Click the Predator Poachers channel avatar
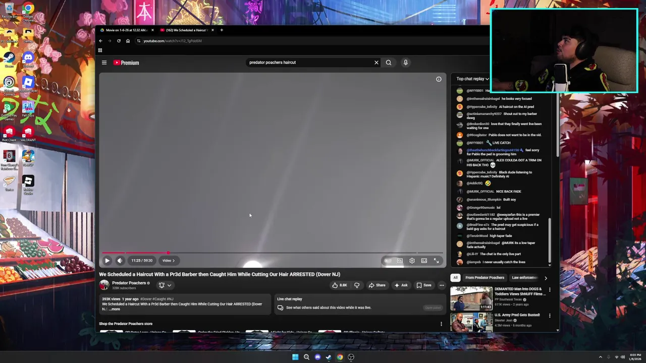 click(104, 285)
